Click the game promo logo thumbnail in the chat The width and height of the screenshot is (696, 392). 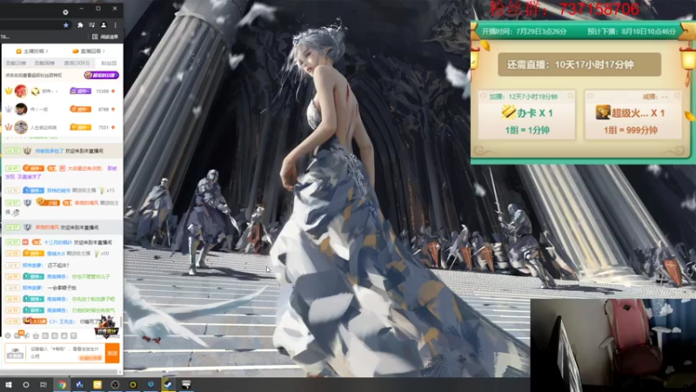107,328
